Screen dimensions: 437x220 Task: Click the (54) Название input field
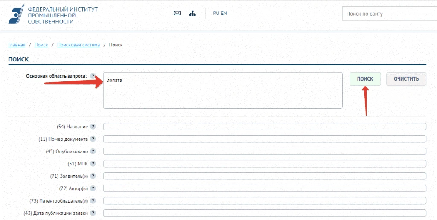pyautogui.click(x=265, y=127)
